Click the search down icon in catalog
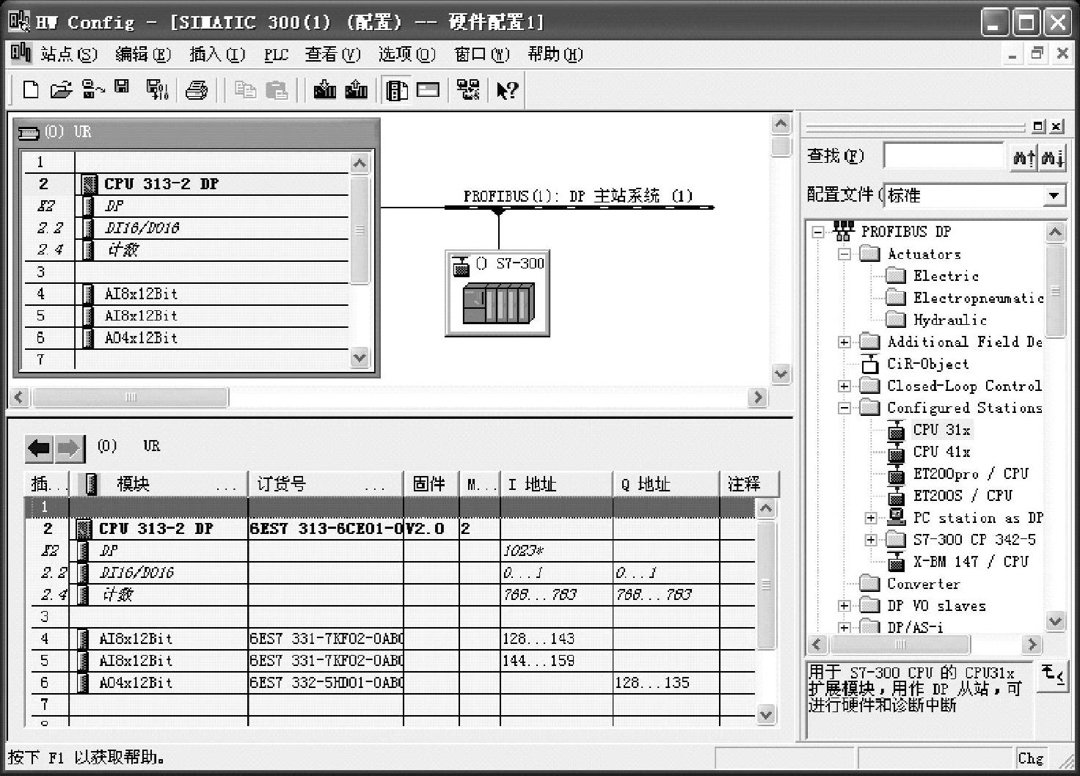 [1052, 156]
